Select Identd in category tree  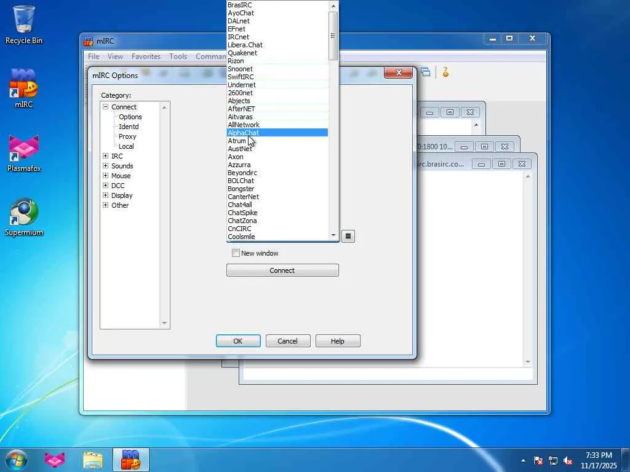click(129, 127)
